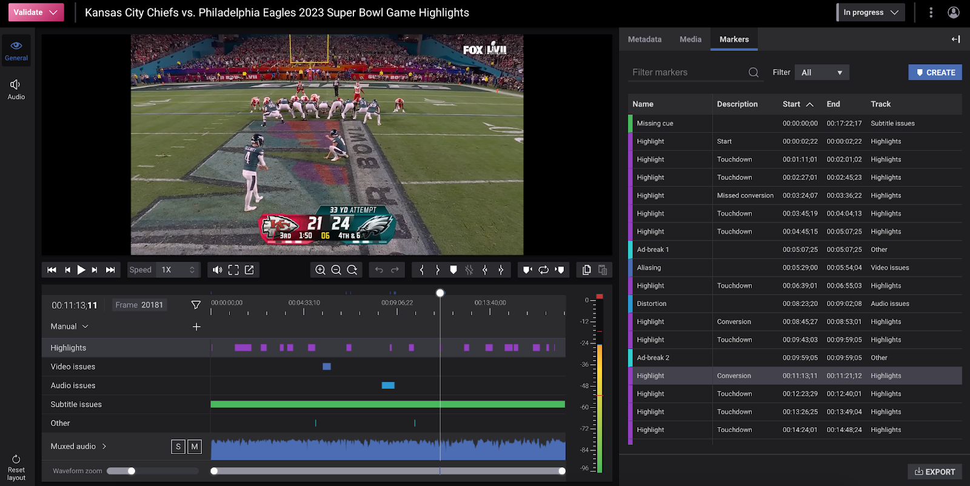Solo the Muxed audio track
The height and width of the screenshot is (486, 970).
tap(178, 447)
